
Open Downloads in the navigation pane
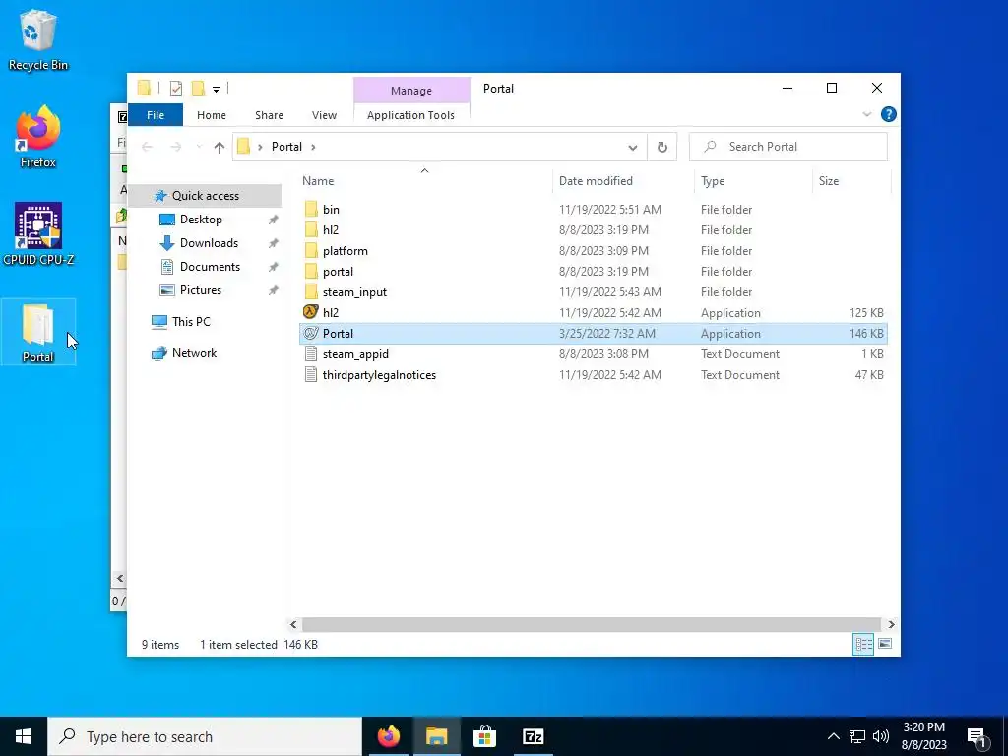209,243
